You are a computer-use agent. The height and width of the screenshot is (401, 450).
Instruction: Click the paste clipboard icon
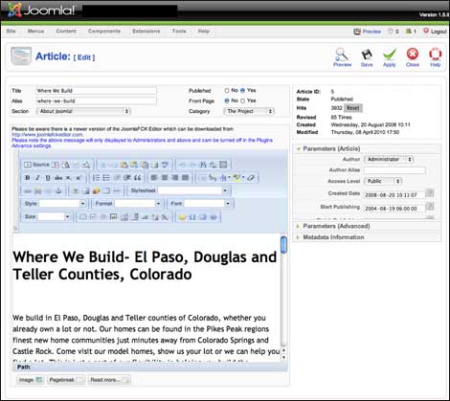pos(124,165)
